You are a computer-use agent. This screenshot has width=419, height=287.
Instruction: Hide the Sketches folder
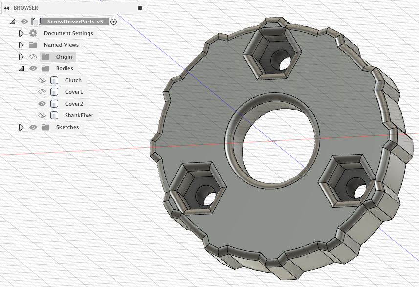coord(33,127)
